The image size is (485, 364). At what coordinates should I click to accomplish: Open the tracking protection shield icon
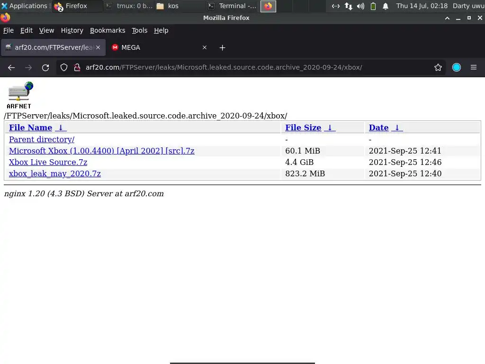click(64, 67)
